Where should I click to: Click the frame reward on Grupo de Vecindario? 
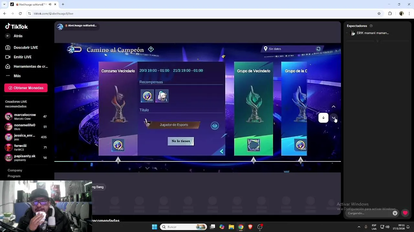pyautogui.click(x=253, y=145)
